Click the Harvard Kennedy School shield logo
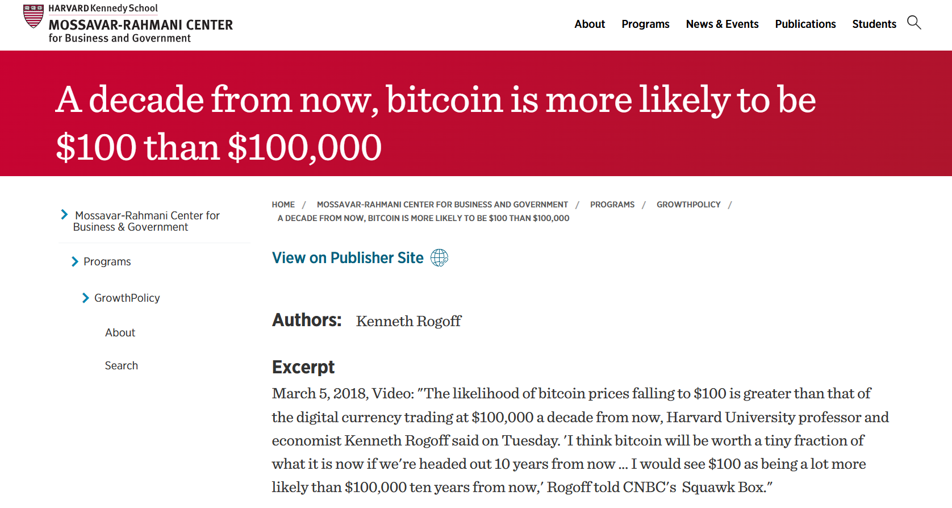 (x=34, y=16)
